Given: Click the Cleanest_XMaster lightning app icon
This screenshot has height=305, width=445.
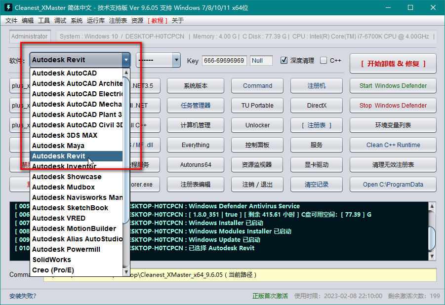Looking at the screenshot, I should coord(8,7).
